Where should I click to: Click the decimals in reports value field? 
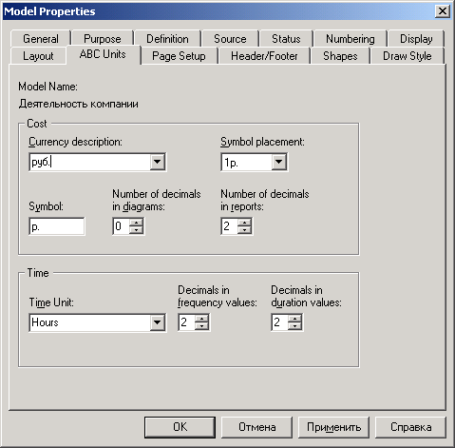tap(229, 226)
